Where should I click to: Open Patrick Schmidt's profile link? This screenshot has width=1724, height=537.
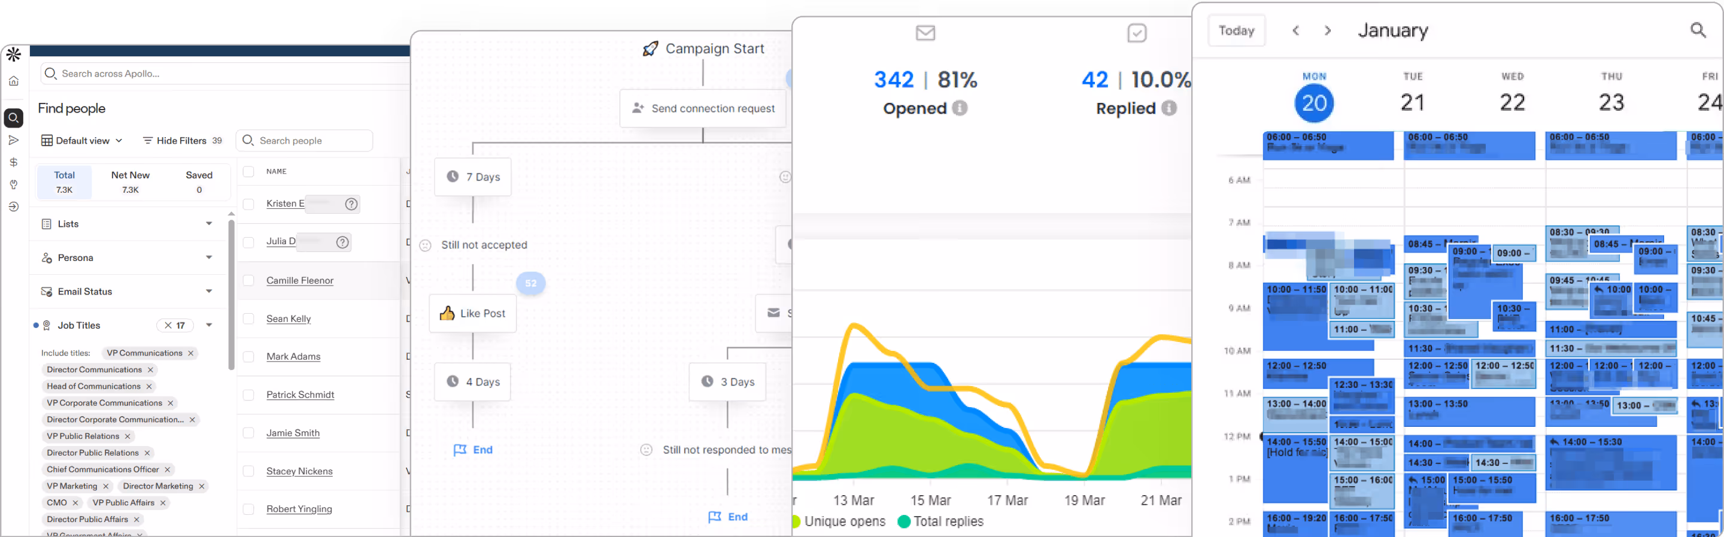[300, 395]
